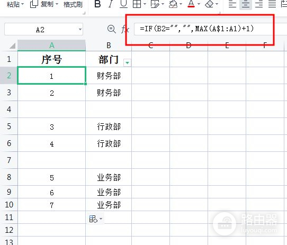
Task: Open Copy (复制) dropdown arrow
Action: tap(57, 4)
